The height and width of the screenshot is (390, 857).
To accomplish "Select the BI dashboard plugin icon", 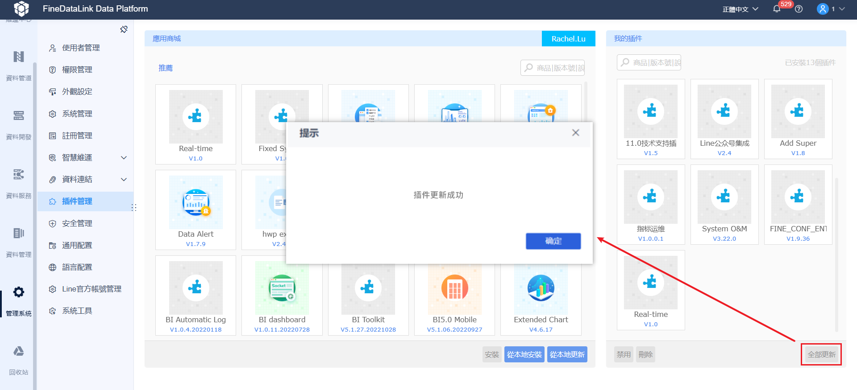I will pos(282,288).
